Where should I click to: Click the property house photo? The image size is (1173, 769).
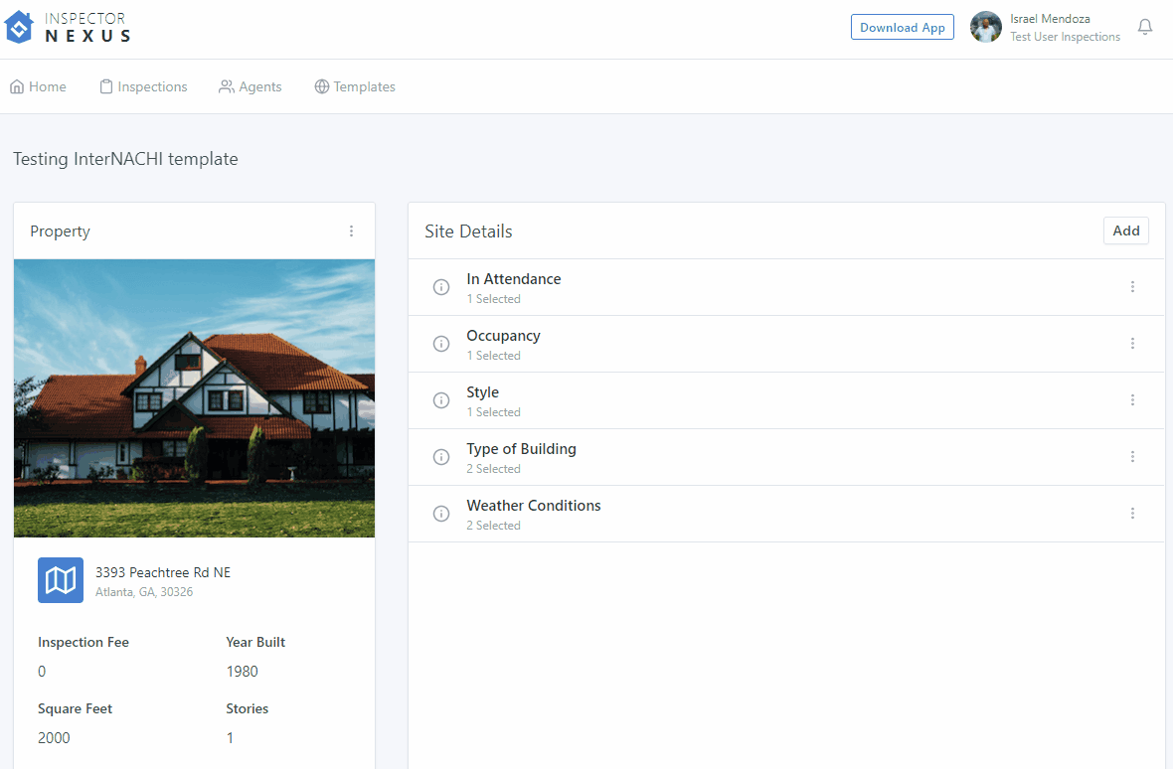coord(194,397)
